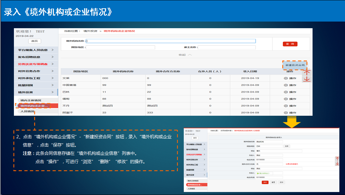Expand the 对外劳务合作 menu in upper sidebar
This screenshot has height=195, width=345.
52,71
